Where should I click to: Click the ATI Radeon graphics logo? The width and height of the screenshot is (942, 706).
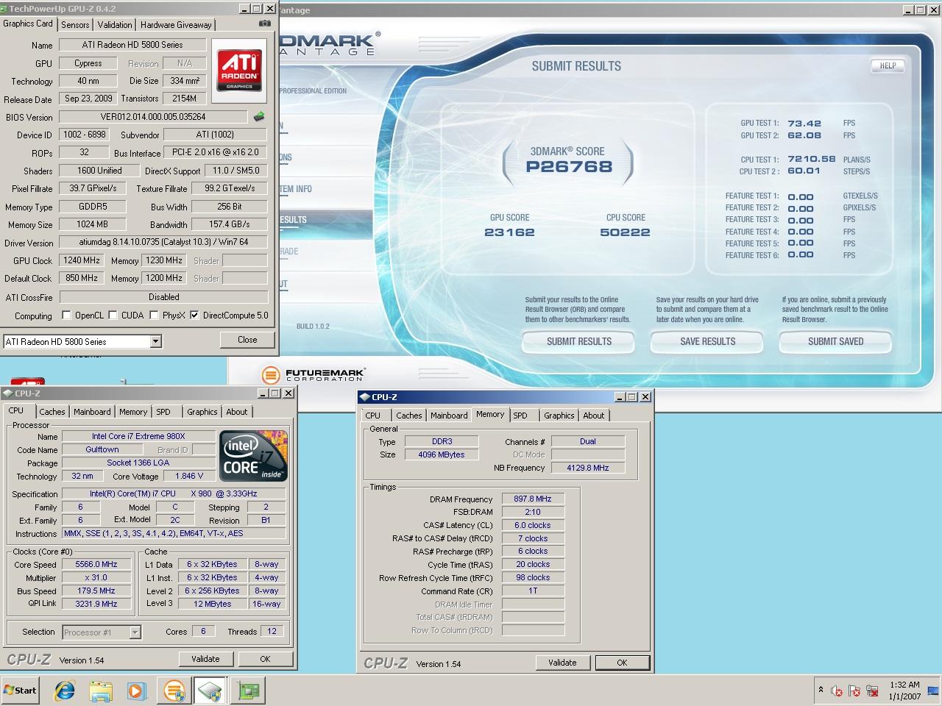point(239,71)
